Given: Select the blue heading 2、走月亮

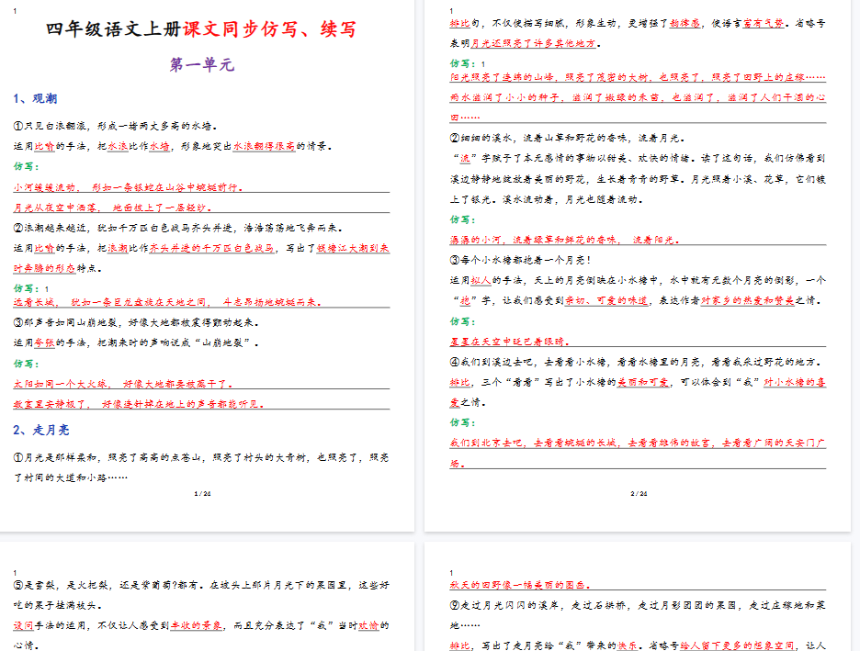Looking at the screenshot, I should [x=41, y=430].
